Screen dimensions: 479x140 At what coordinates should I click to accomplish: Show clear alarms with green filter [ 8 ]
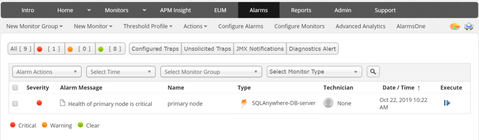click(110, 49)
